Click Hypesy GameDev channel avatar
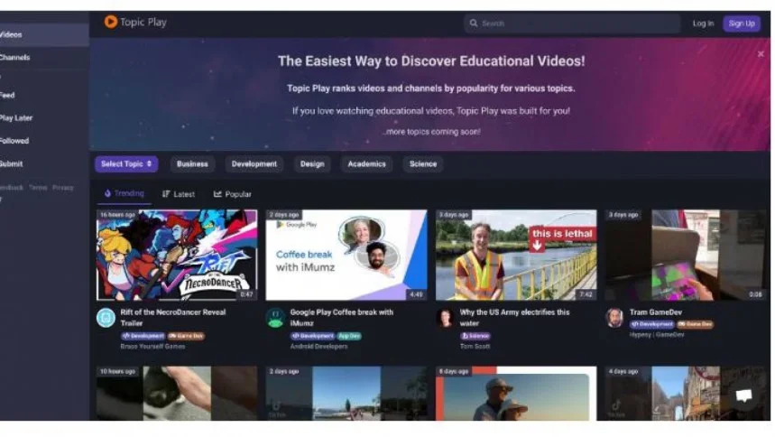775x437 pixels. tap(614, 318)
